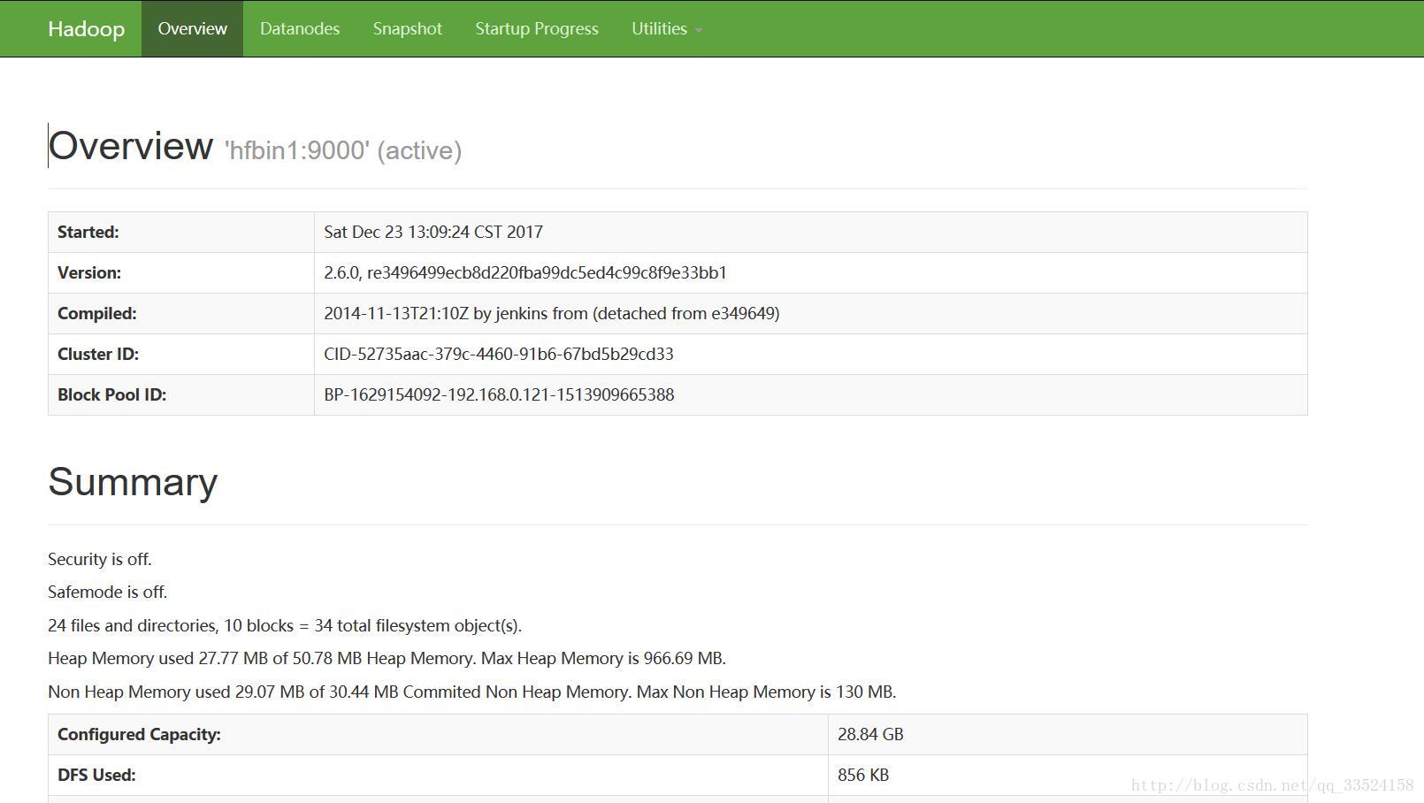1424x803 pixels.
Task: Select the 28.84 GB capacity value
Action: click(x=870, y=734)
